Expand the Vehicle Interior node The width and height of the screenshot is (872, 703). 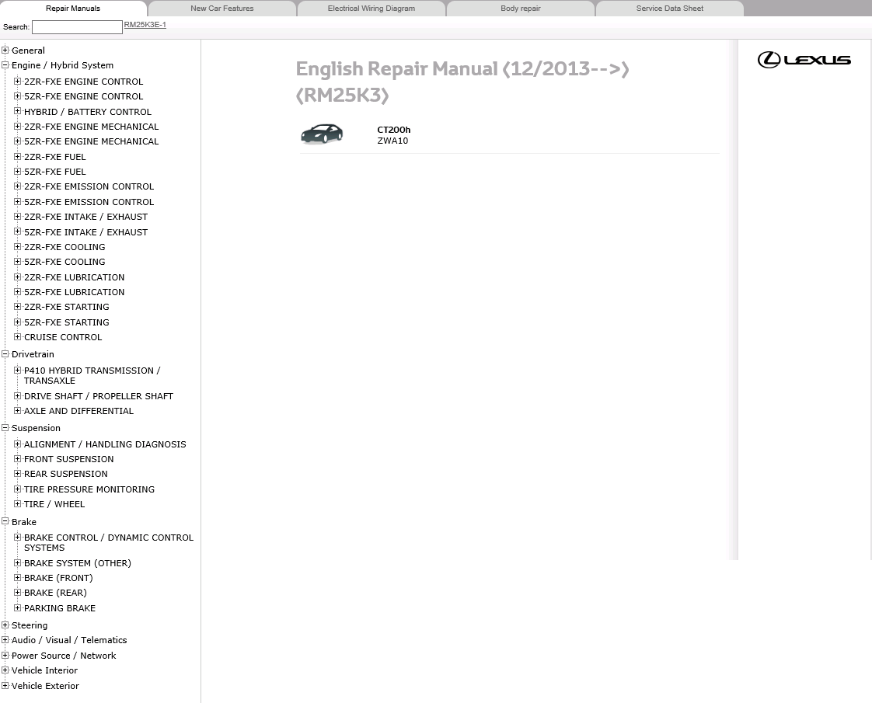pos(5,670)
